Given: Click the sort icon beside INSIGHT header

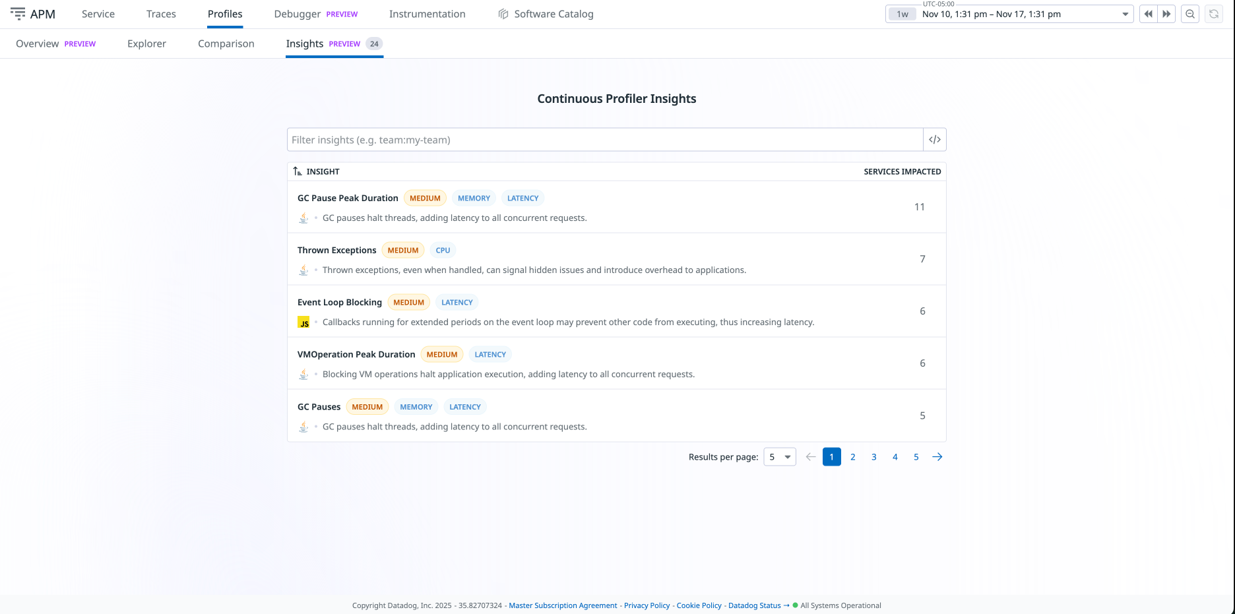Looking at the screenshot, I should (x=298, y=171).
